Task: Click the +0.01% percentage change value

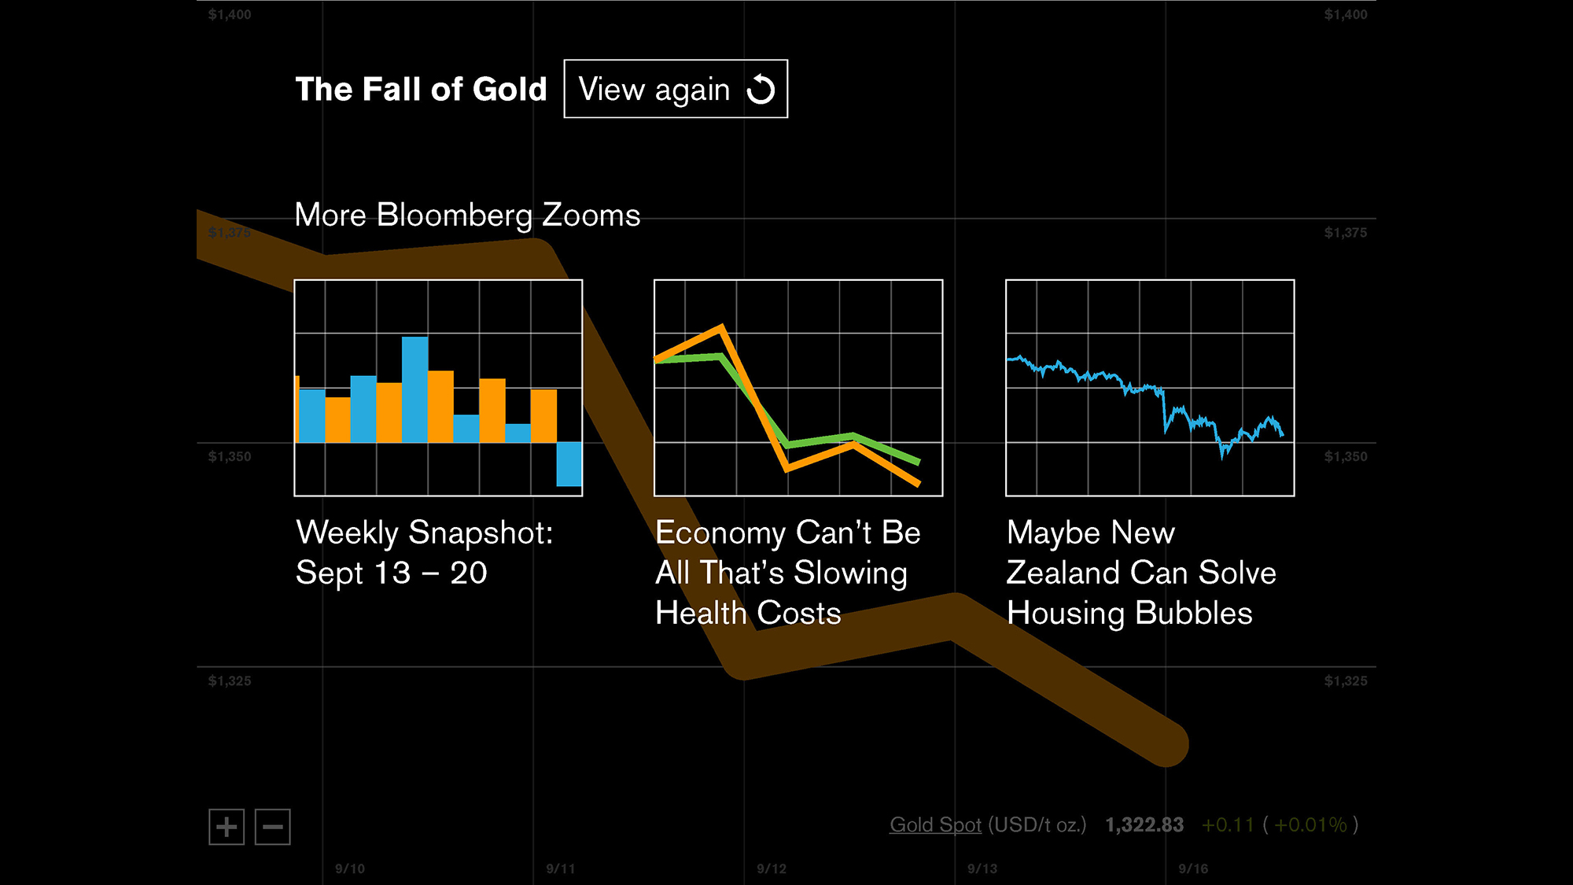Action: [1310, 824]
